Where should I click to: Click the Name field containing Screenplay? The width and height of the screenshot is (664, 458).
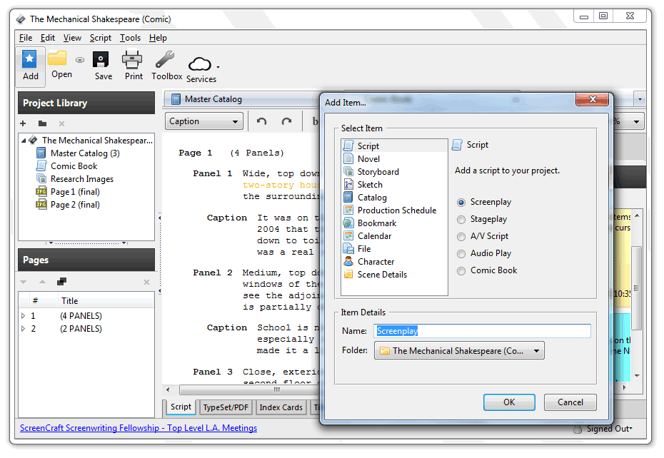click(482, 331)
